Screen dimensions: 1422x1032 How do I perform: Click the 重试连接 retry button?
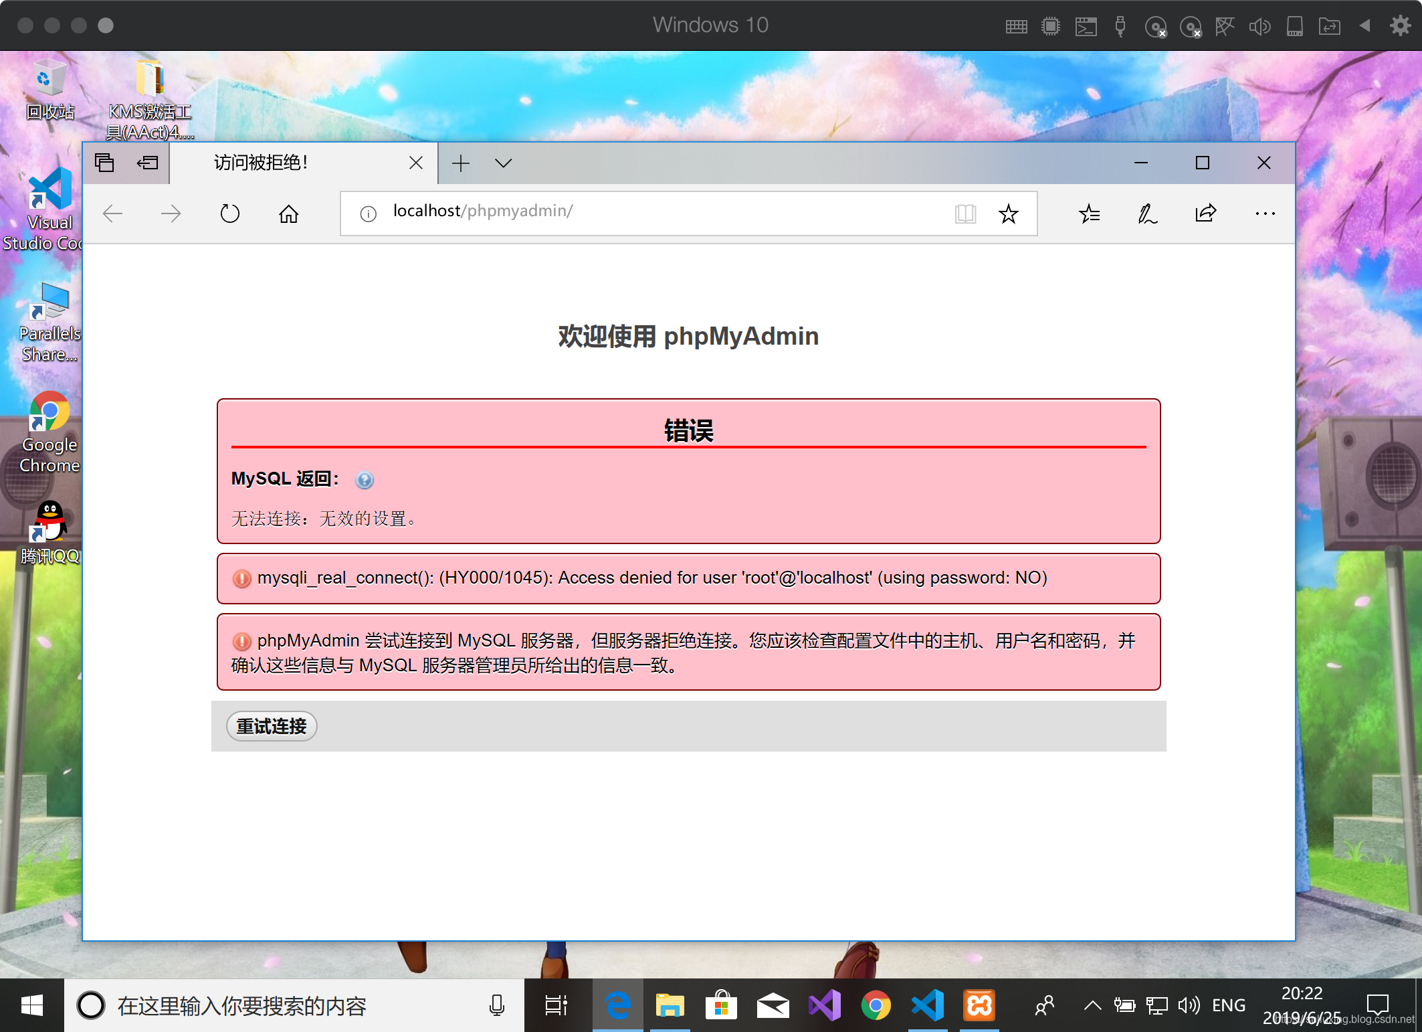click(x=271, y=726)
